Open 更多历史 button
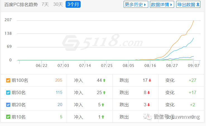 pos(136,4)
